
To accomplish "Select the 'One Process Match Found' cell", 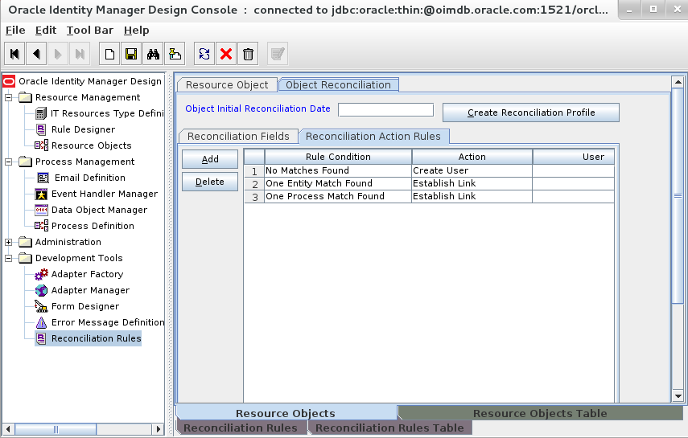I will (x=338, y=196).
